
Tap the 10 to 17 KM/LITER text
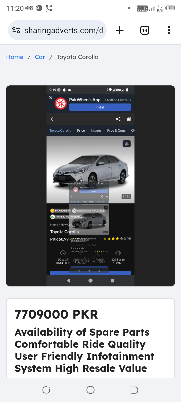[x=63, y=261]
